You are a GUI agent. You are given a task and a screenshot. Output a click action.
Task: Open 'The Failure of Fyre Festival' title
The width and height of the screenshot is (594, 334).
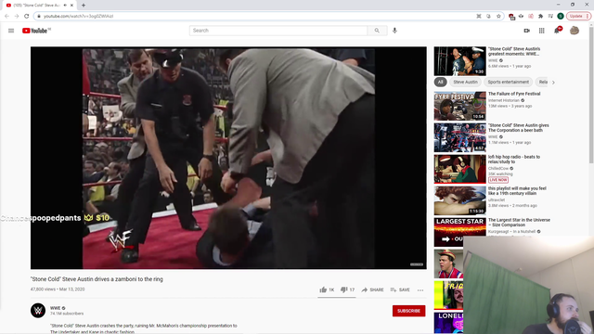click(x=514, y=94)
